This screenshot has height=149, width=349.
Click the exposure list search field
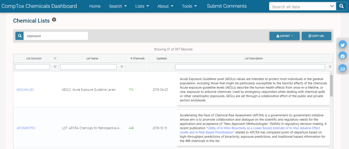pyautogui.click(x=56, y=36)
